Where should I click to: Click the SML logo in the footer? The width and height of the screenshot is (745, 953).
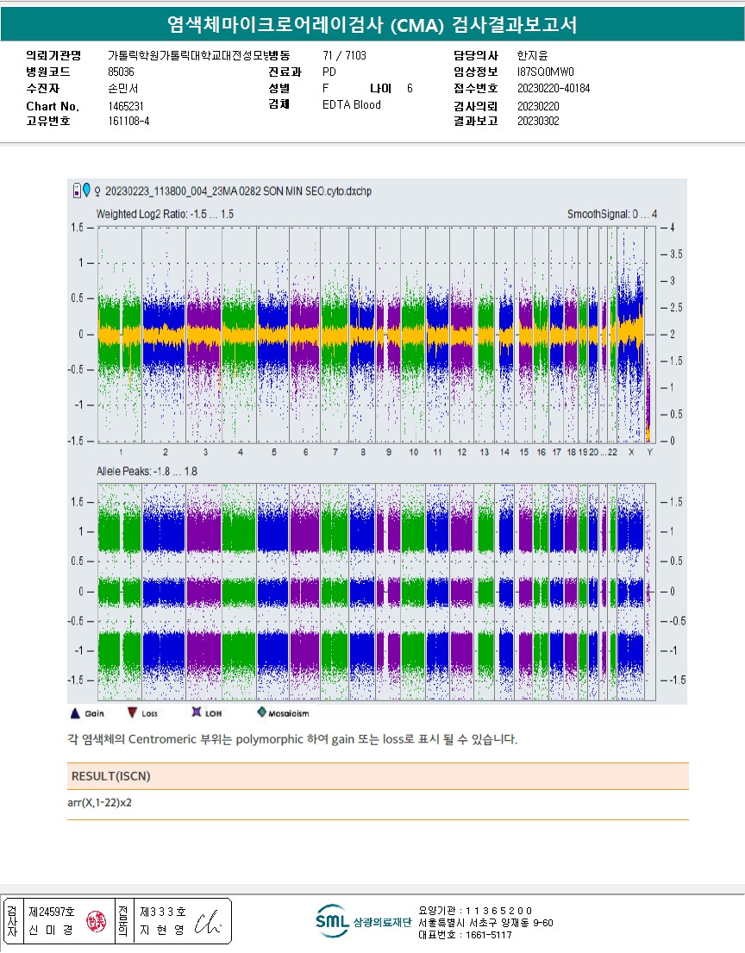tap(331, 921)
